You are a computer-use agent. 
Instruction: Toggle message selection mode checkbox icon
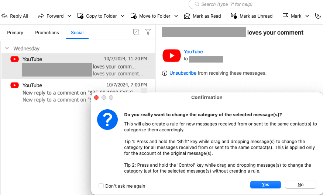tap(136, 32)
